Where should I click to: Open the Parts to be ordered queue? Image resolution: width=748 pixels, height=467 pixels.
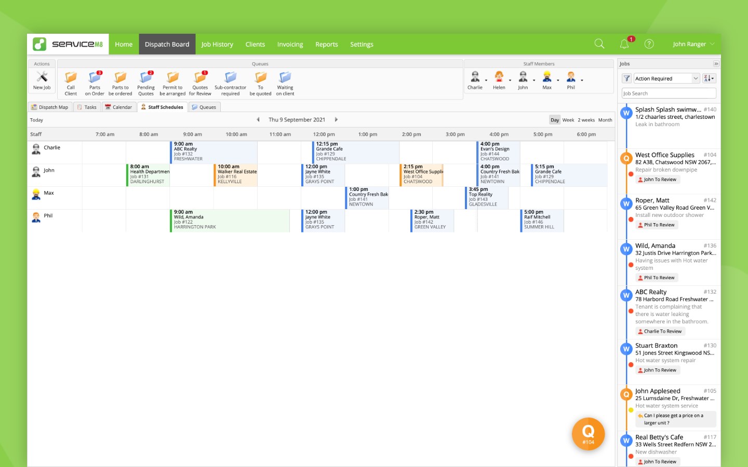[120, 83]
